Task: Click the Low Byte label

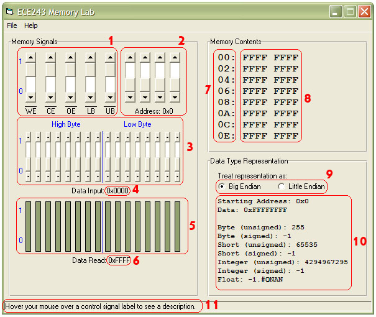Action: (x=137, y=124)
